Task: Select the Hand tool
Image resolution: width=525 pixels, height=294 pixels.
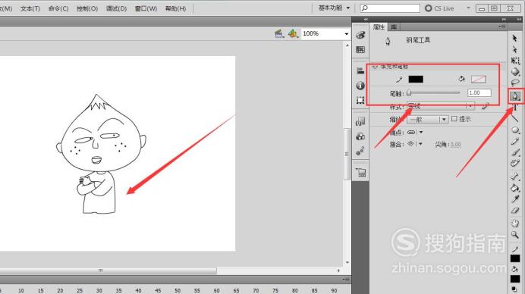Action: tap(515, 223)
